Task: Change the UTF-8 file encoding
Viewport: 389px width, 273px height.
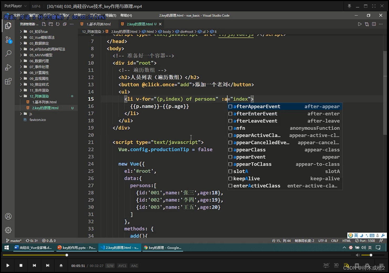Action: point(323,241)
